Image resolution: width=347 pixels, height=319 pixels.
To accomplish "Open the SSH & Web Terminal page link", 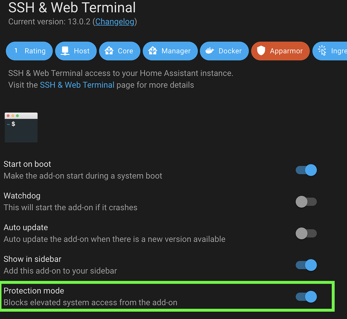I will point(77,85).
